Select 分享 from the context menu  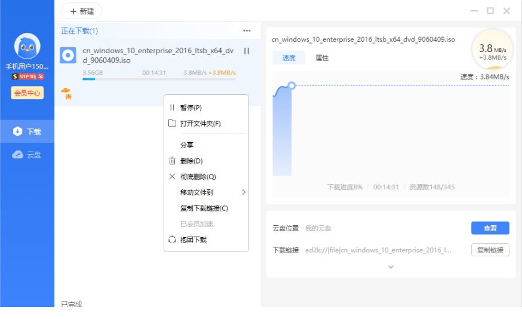coord(206,145)
